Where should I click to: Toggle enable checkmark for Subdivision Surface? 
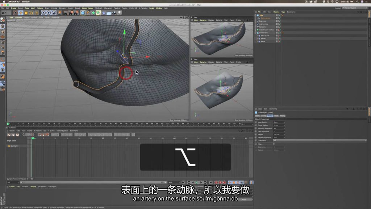tap(279, 30)
